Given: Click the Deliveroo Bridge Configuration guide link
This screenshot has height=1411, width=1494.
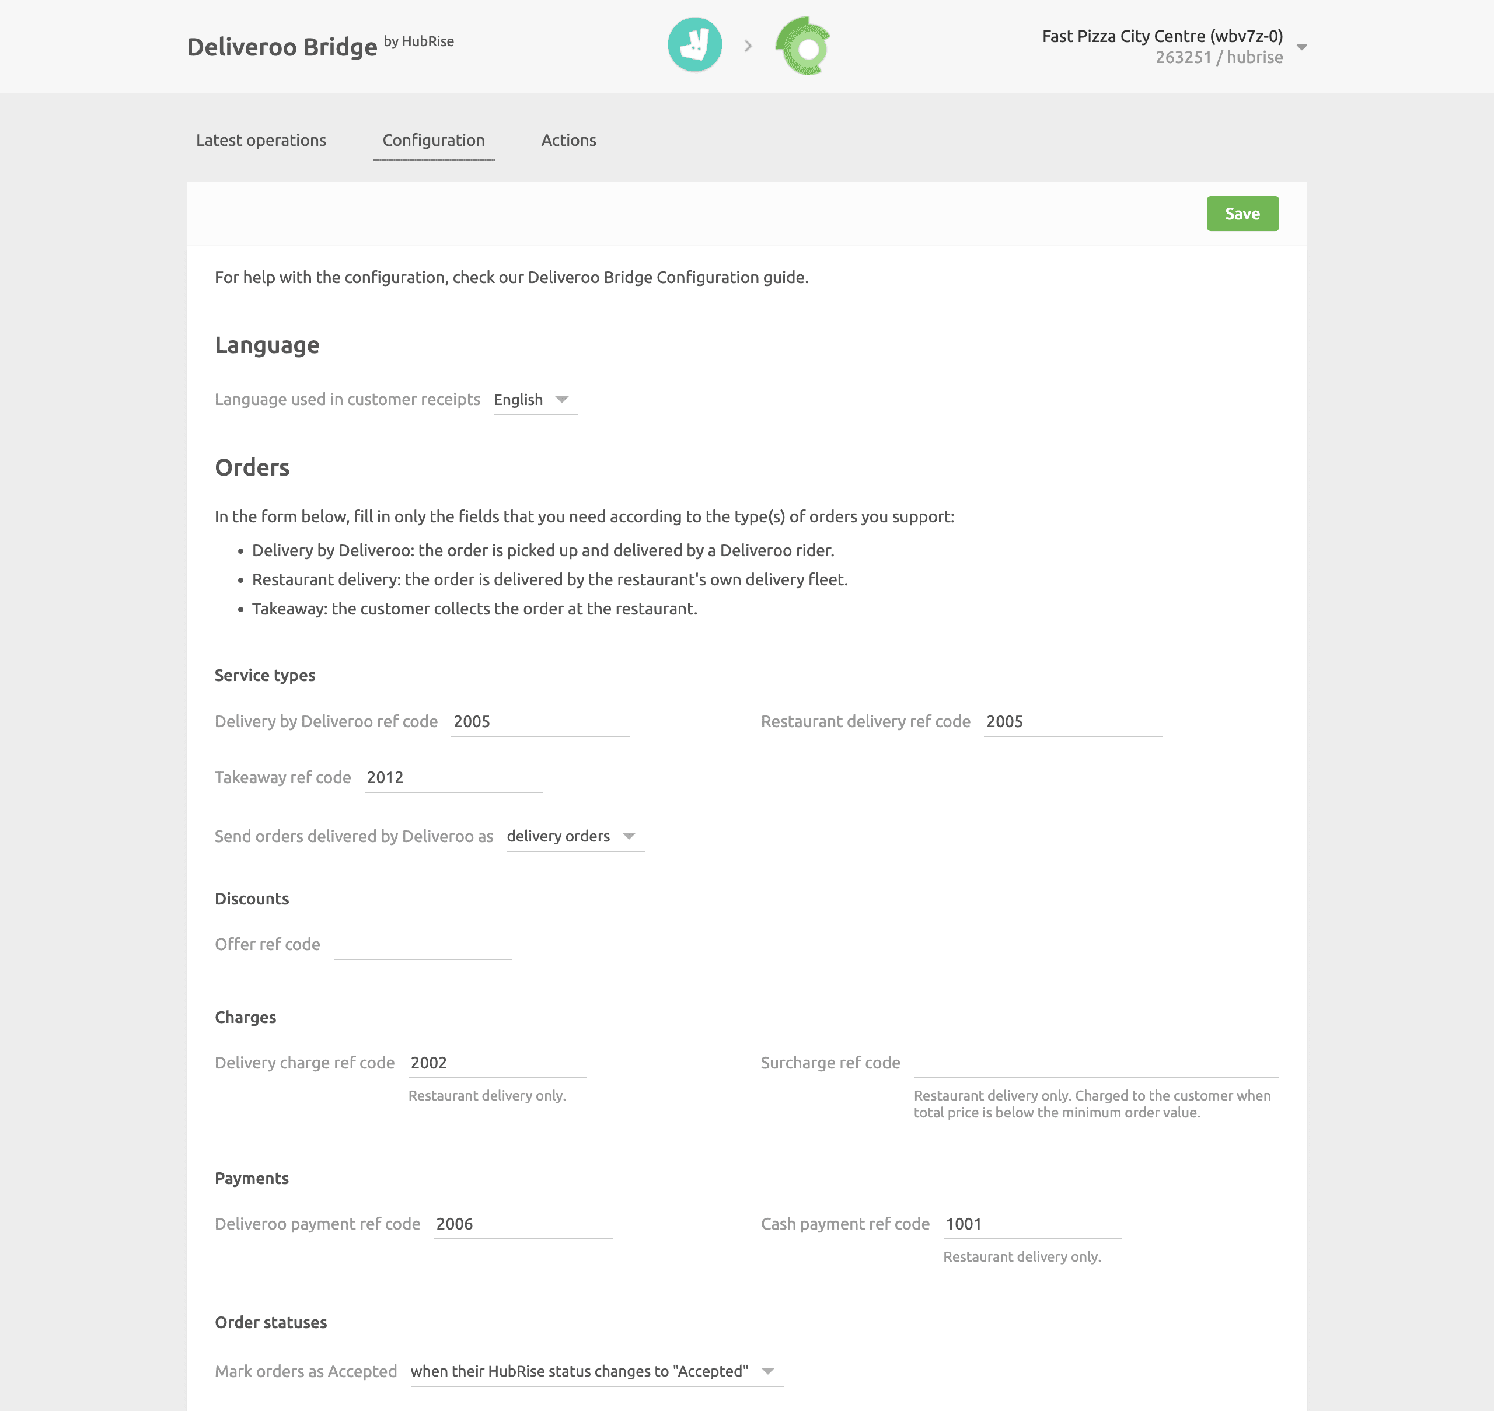Looking at the screenshot, I should click(663, 277).
